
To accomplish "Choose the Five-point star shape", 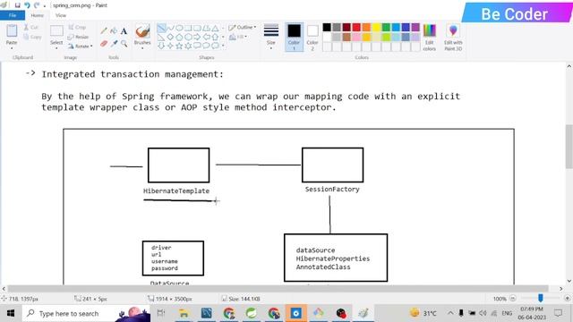I will pyautogui.click(x=179, y=46).
